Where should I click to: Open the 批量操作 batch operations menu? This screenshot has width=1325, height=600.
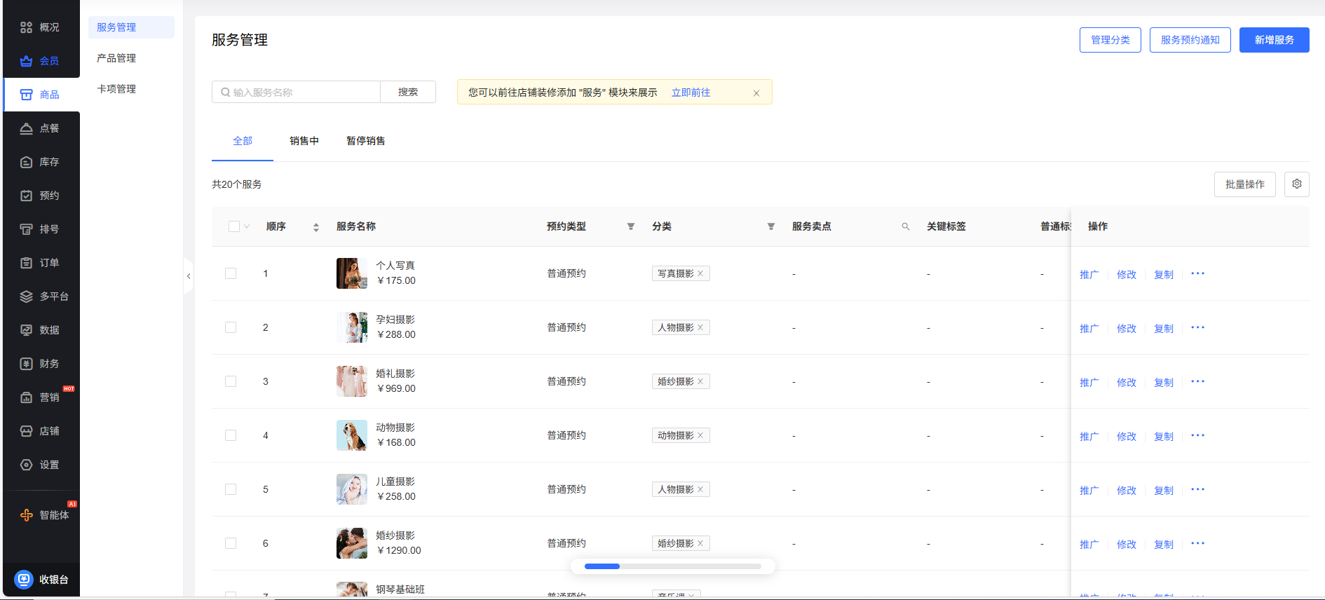(1245, 184)
